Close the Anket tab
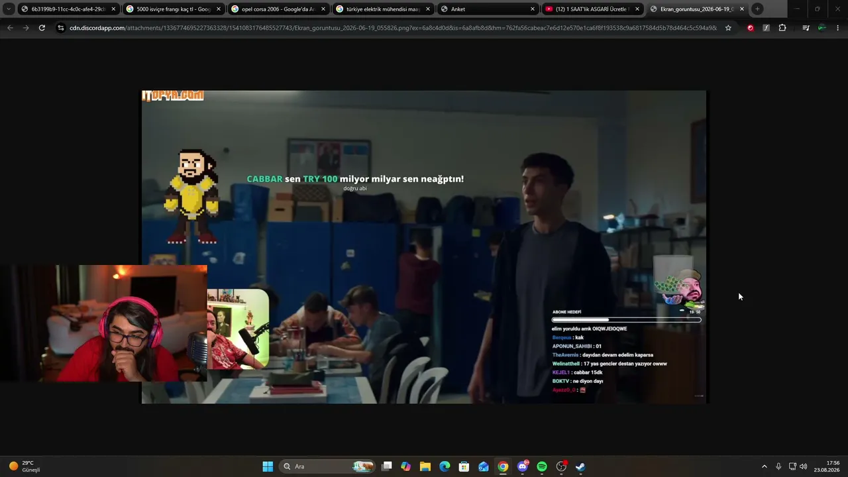The width and height of the screenshot is (848, 477). 533,9
